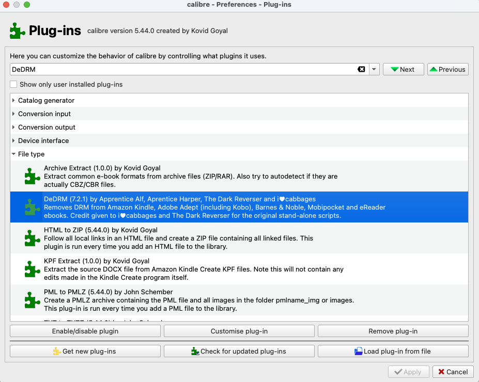
Task: Select the DeDRM plugin entry
Action: click(x=207, y=207)
